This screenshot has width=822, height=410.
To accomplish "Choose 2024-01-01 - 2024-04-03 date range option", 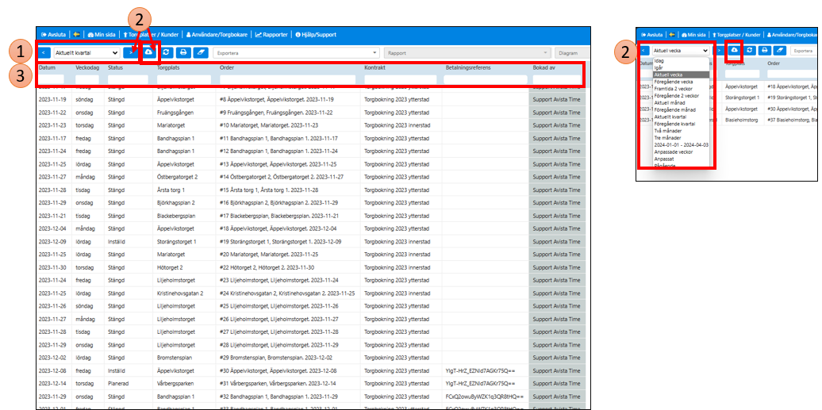I will coord(681,145).
